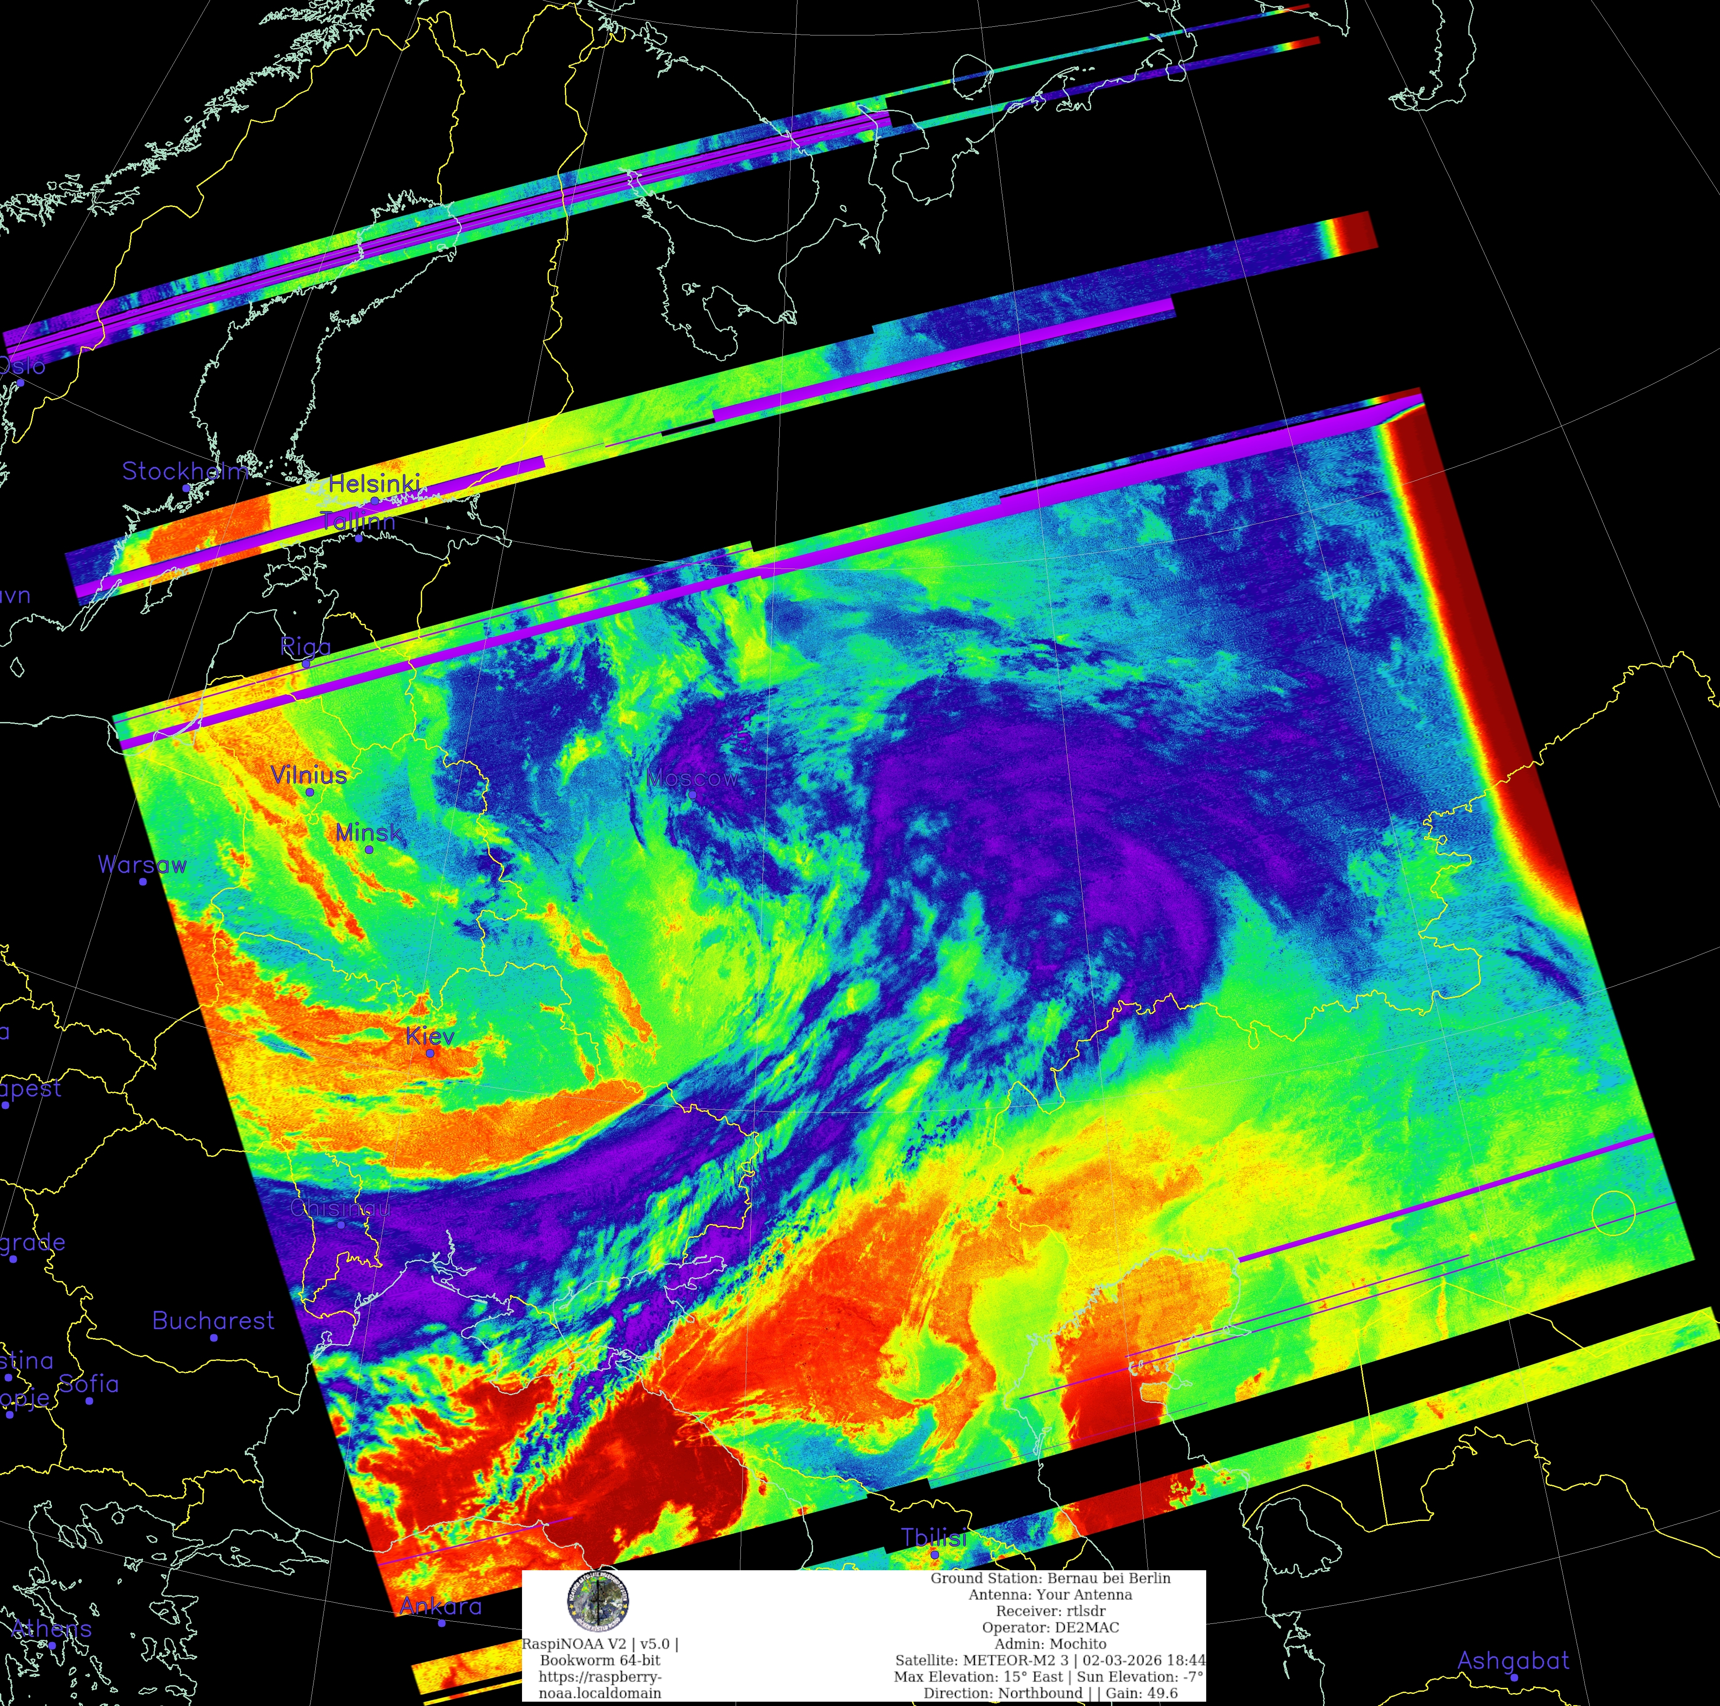Click the small yellow circle overlay
1720x1706 pixels.
(1613, 1213)
